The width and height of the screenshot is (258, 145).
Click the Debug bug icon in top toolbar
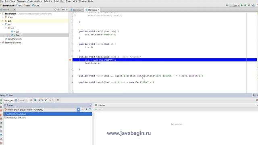point(245,5)
